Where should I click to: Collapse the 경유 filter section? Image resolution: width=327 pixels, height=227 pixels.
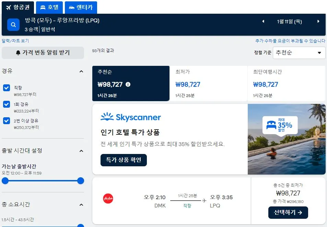(x=81, y=71)
